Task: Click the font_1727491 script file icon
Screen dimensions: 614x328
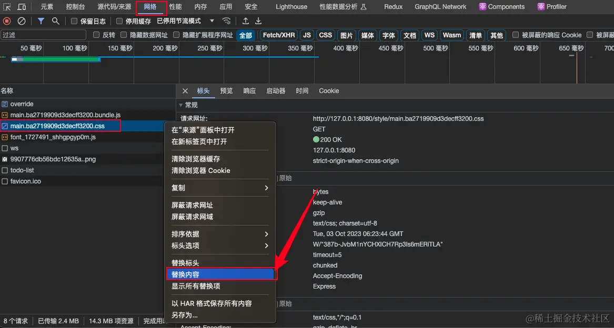Action: (x=5, y=137)
